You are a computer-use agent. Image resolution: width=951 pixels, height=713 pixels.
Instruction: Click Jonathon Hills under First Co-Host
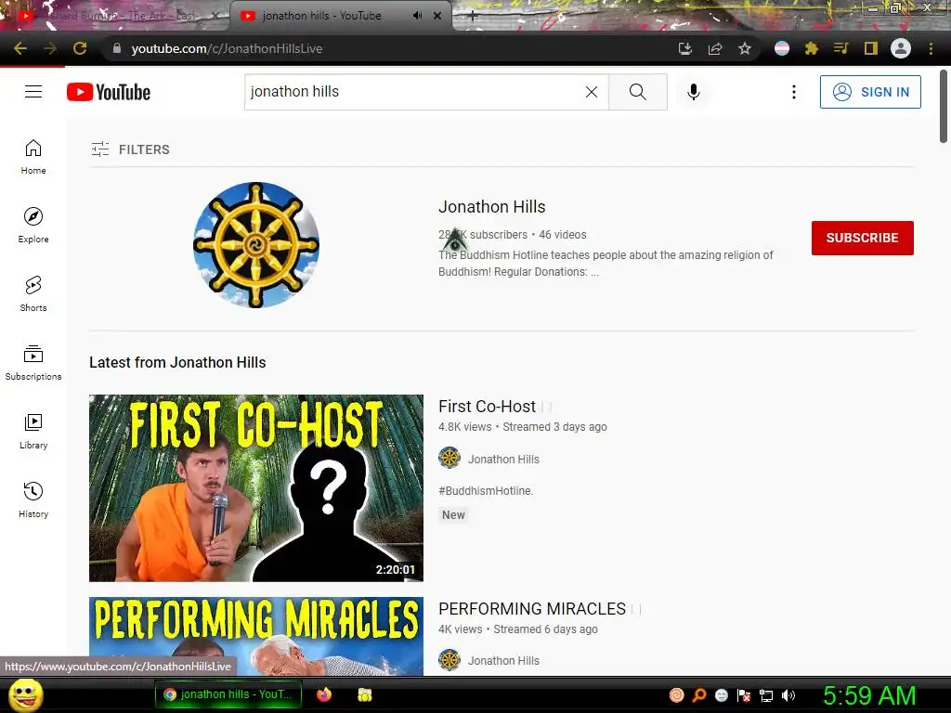(503, 459)
